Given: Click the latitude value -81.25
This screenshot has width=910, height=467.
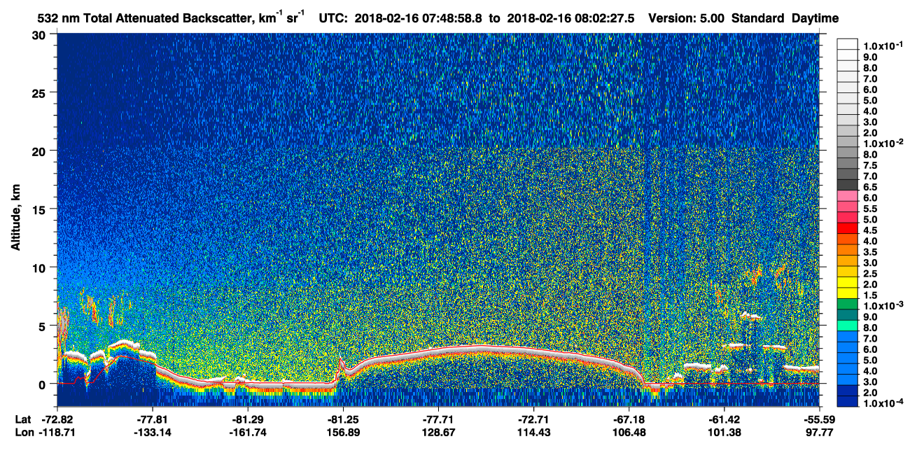Looking at the screenshot, I should click(x=343, y=419).
